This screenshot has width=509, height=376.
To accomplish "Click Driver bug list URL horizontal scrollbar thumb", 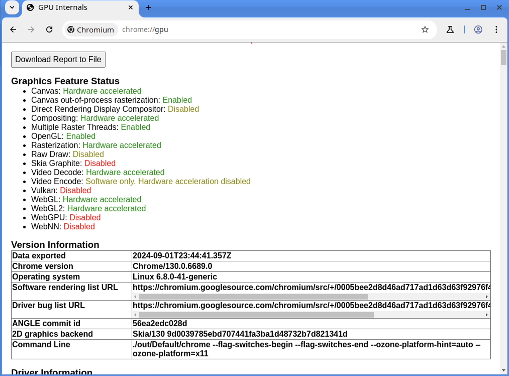I will (256, 315).
